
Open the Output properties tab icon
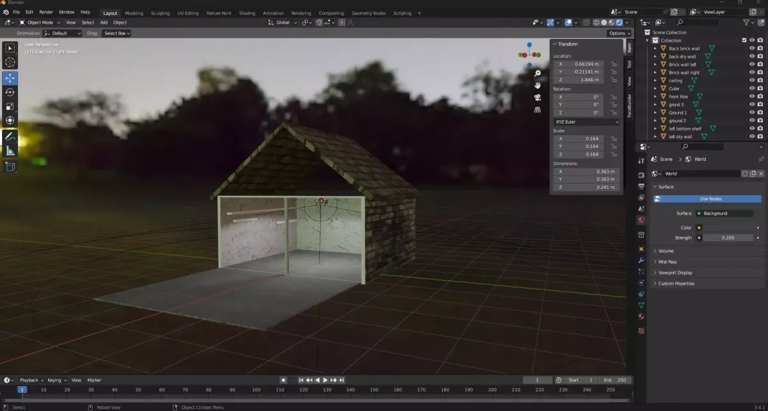[641, 186]
